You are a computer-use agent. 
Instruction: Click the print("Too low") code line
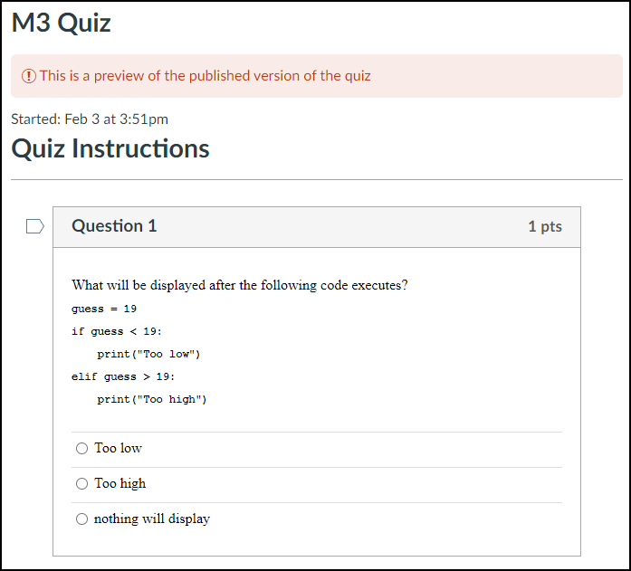point(148,354)
